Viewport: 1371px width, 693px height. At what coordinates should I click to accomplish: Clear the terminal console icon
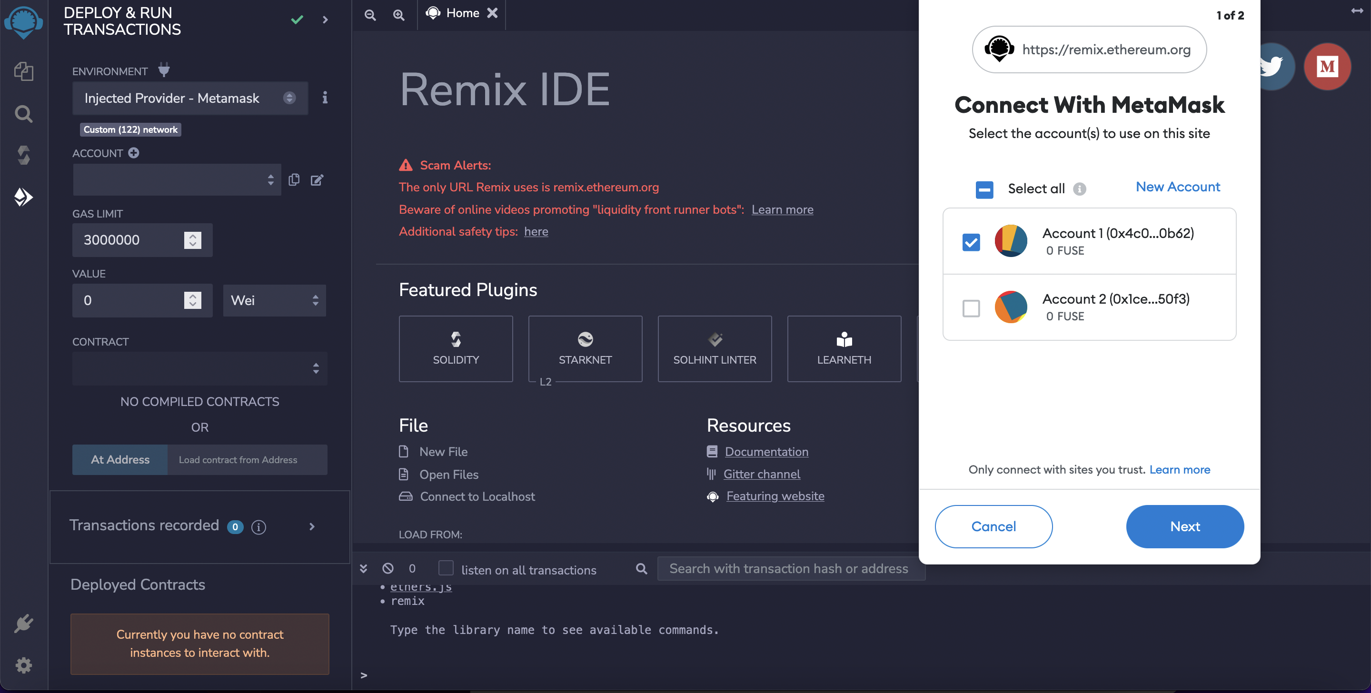(x=388, y=568)
